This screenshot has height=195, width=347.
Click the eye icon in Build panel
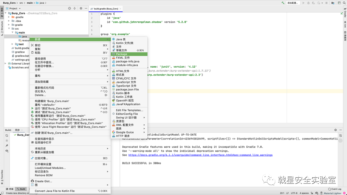click(x=7, y=151)
